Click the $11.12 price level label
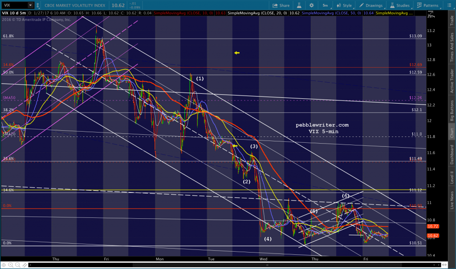This screenshot has width=456, height=269. (415, 190)
